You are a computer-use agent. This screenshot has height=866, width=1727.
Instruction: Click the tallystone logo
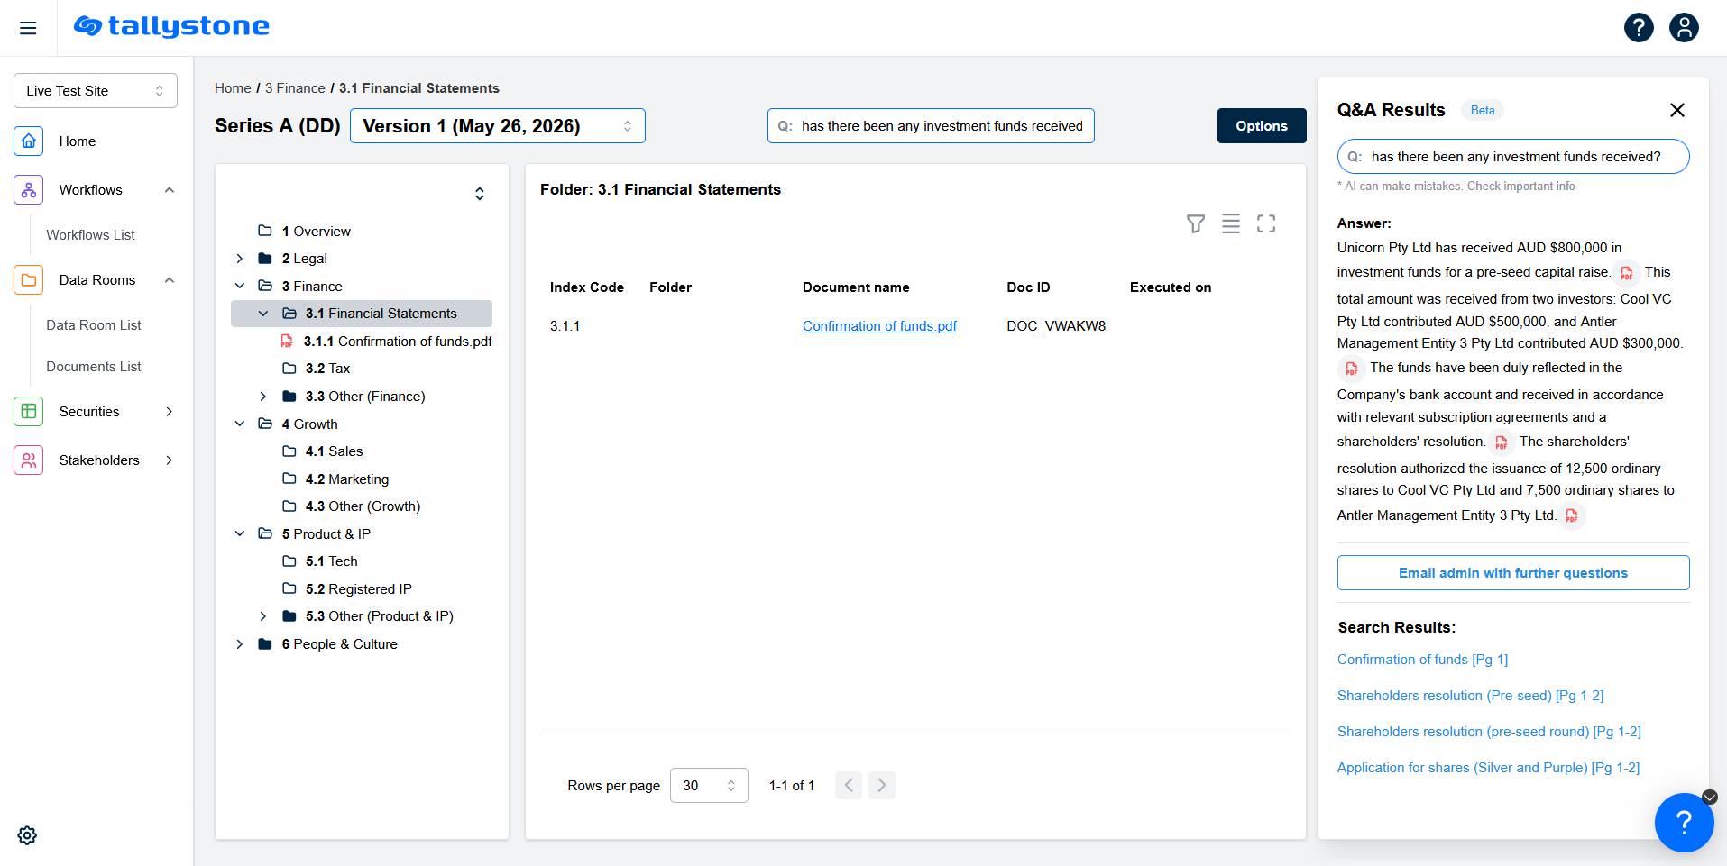pyautogui.click(x=171, y=26)
